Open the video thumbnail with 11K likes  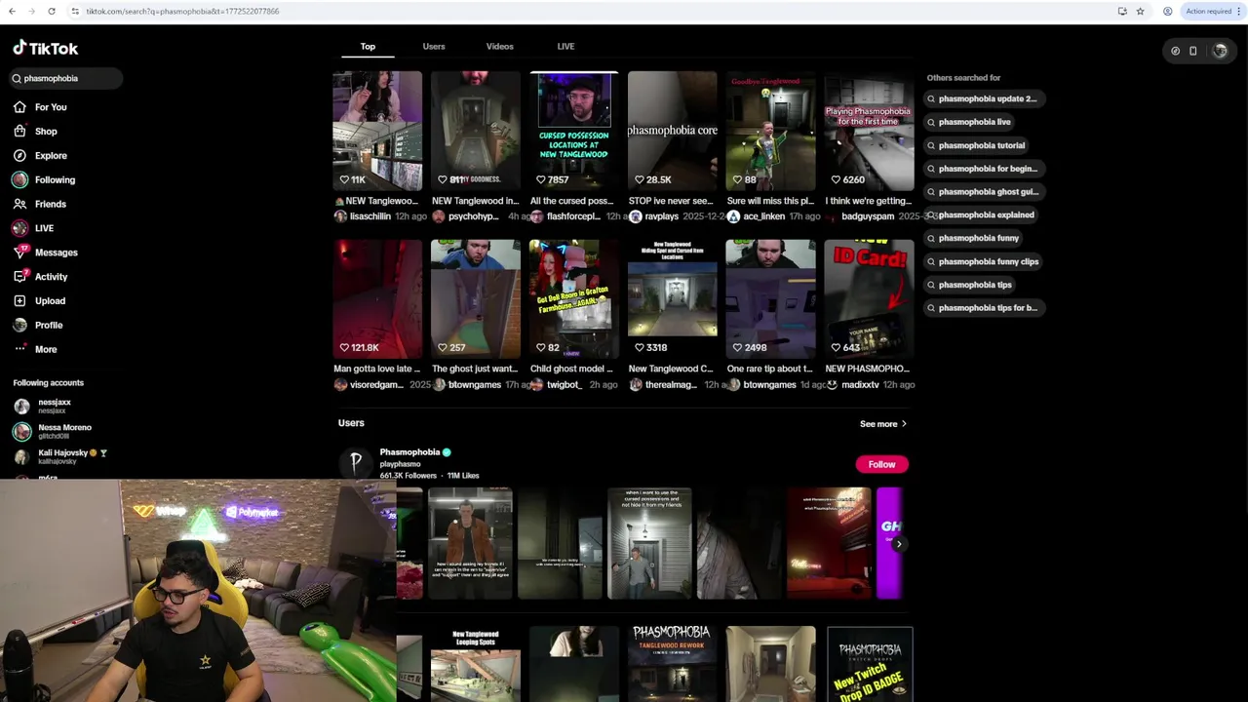click(377, 131)
